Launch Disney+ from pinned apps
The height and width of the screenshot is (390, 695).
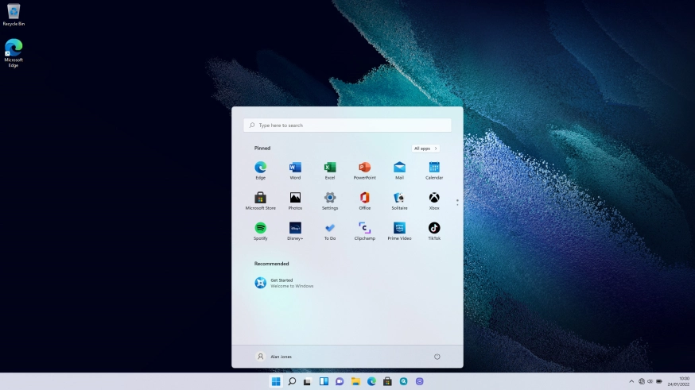(295, 228)
